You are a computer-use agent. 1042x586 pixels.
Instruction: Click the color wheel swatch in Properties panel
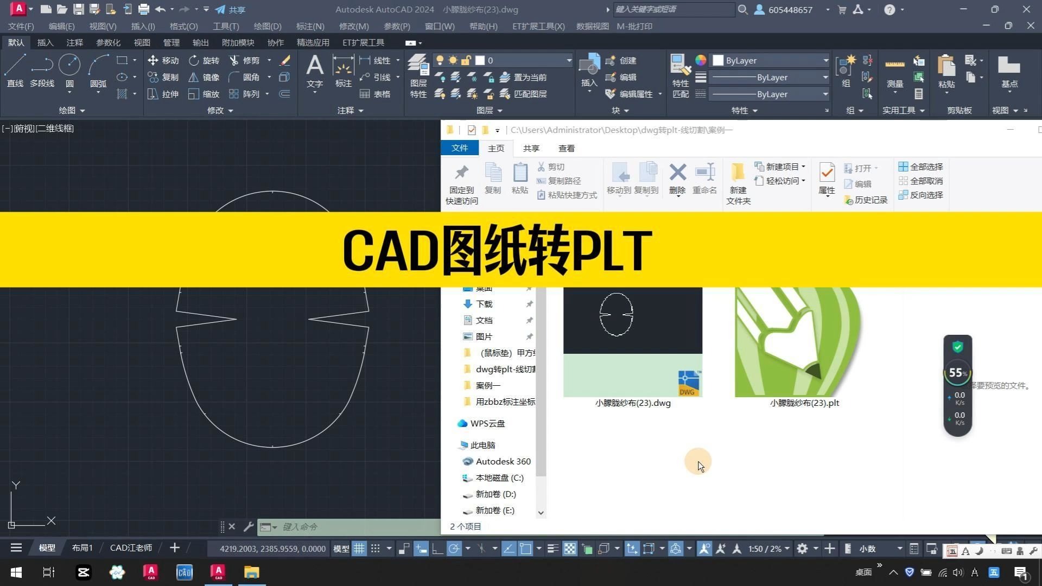(700, 60)
